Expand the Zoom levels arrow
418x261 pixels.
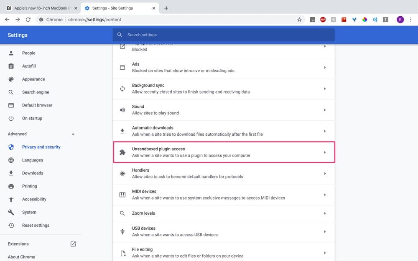(325, 213)
